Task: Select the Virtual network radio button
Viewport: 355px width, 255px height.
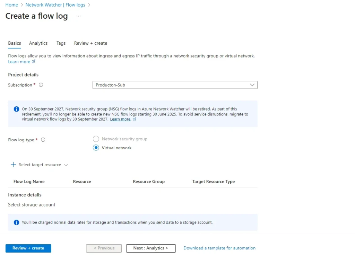Action: (96, 148)
